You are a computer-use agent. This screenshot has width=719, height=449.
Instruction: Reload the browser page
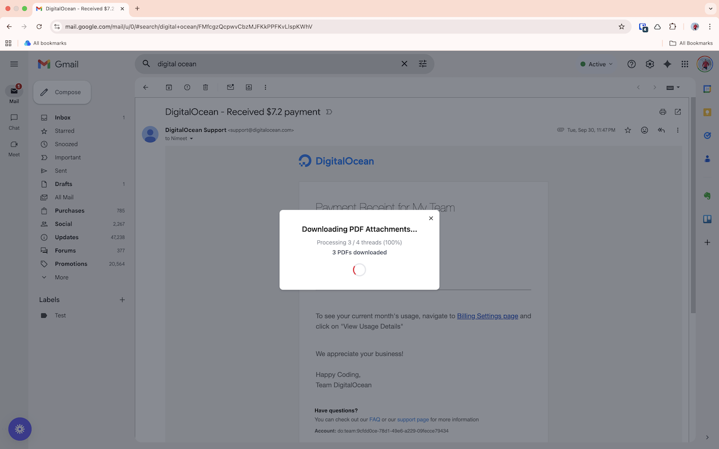tap(39, 26)
